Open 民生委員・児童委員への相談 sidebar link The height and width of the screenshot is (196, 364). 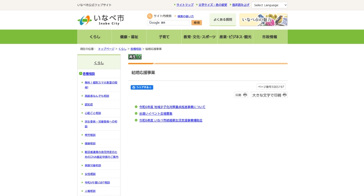click(101, 124)
